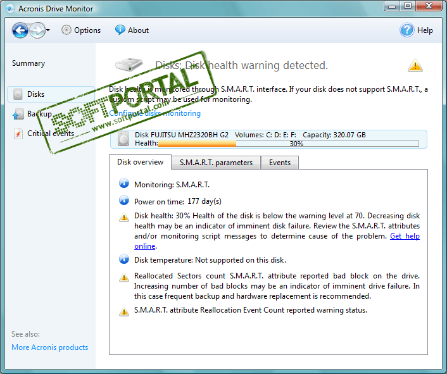The height and width of the screenshot is (374, 447).
Task: Open Configure disks monitoring link
Action: pyautogui.click(x=154, y=113)
